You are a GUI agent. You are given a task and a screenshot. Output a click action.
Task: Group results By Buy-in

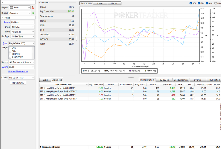click(x=164, y=80)
